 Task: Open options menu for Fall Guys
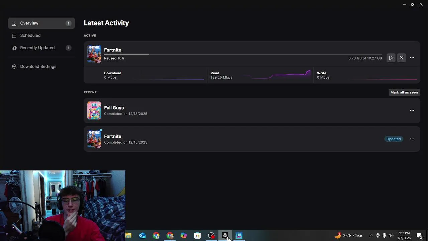[412, 110]
